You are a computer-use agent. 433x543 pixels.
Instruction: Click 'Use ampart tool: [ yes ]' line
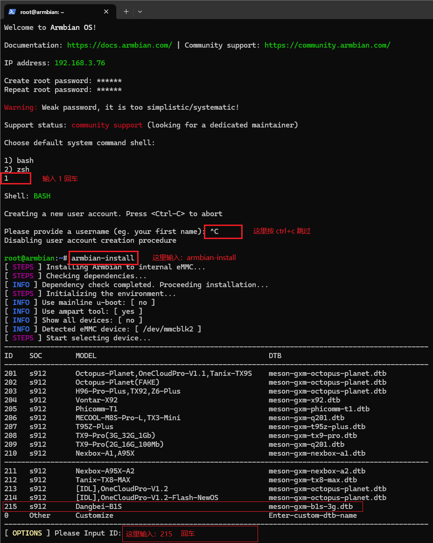pos(73,311)
